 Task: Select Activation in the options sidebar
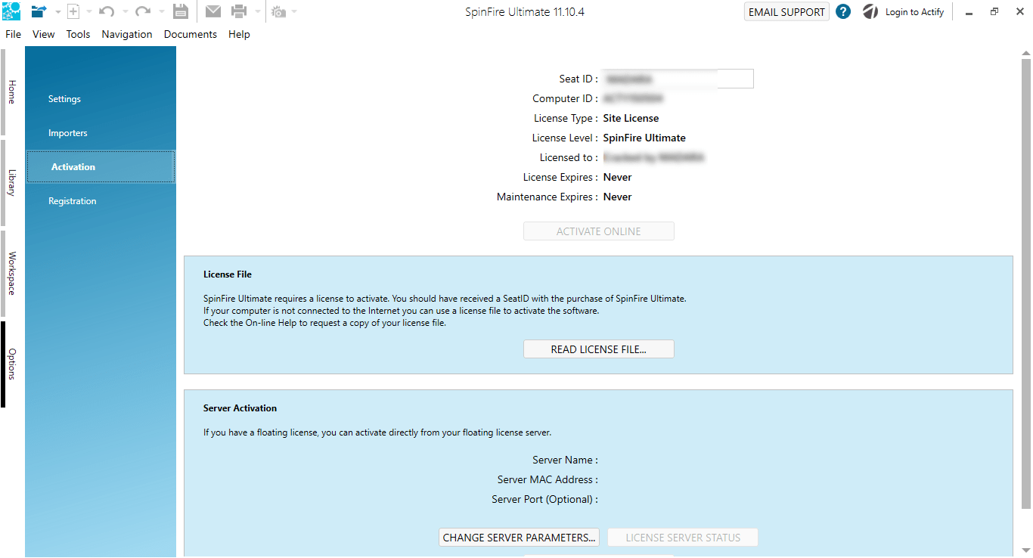pyautogui.click(x=101, y=167)
